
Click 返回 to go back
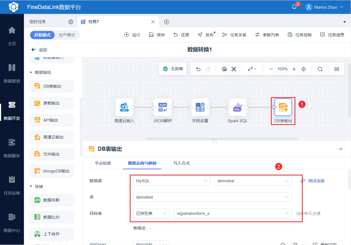[x=39, y=50]
